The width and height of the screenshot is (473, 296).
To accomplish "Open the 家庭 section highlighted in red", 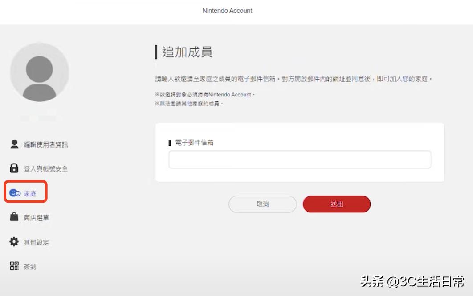I will [25, 192].
